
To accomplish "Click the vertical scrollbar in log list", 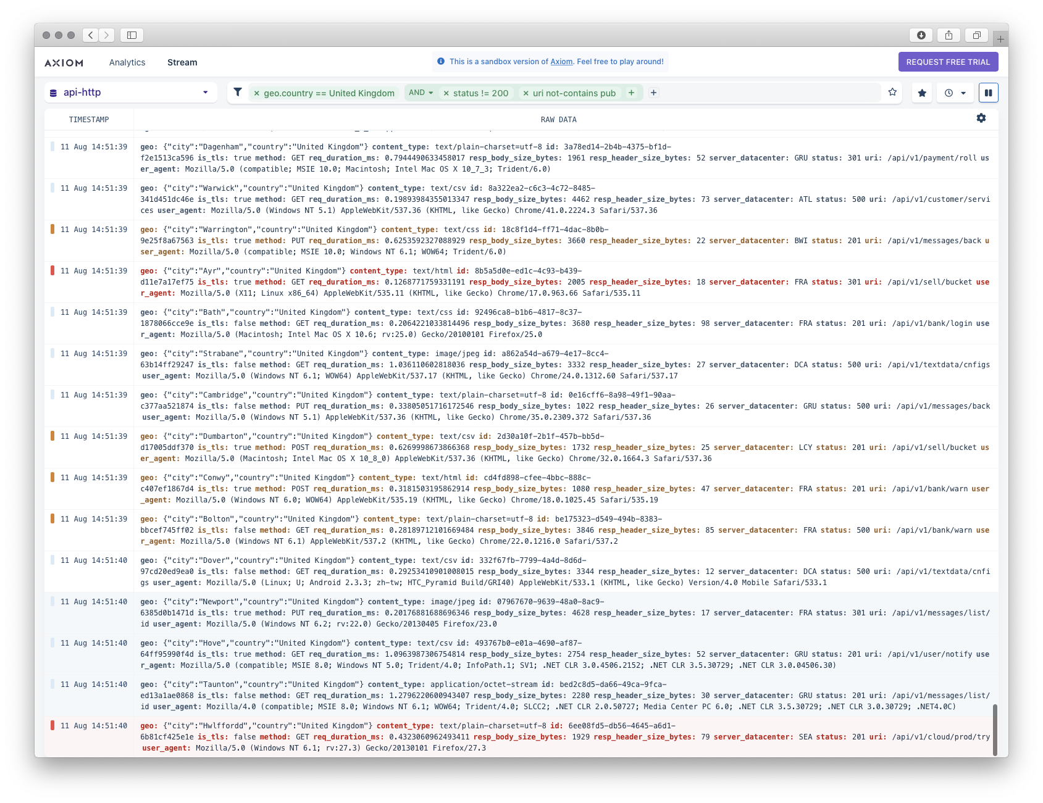I will [995, 730].
